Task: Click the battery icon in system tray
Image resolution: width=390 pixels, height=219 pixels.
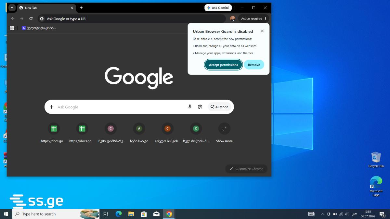Action: (335, 214)
